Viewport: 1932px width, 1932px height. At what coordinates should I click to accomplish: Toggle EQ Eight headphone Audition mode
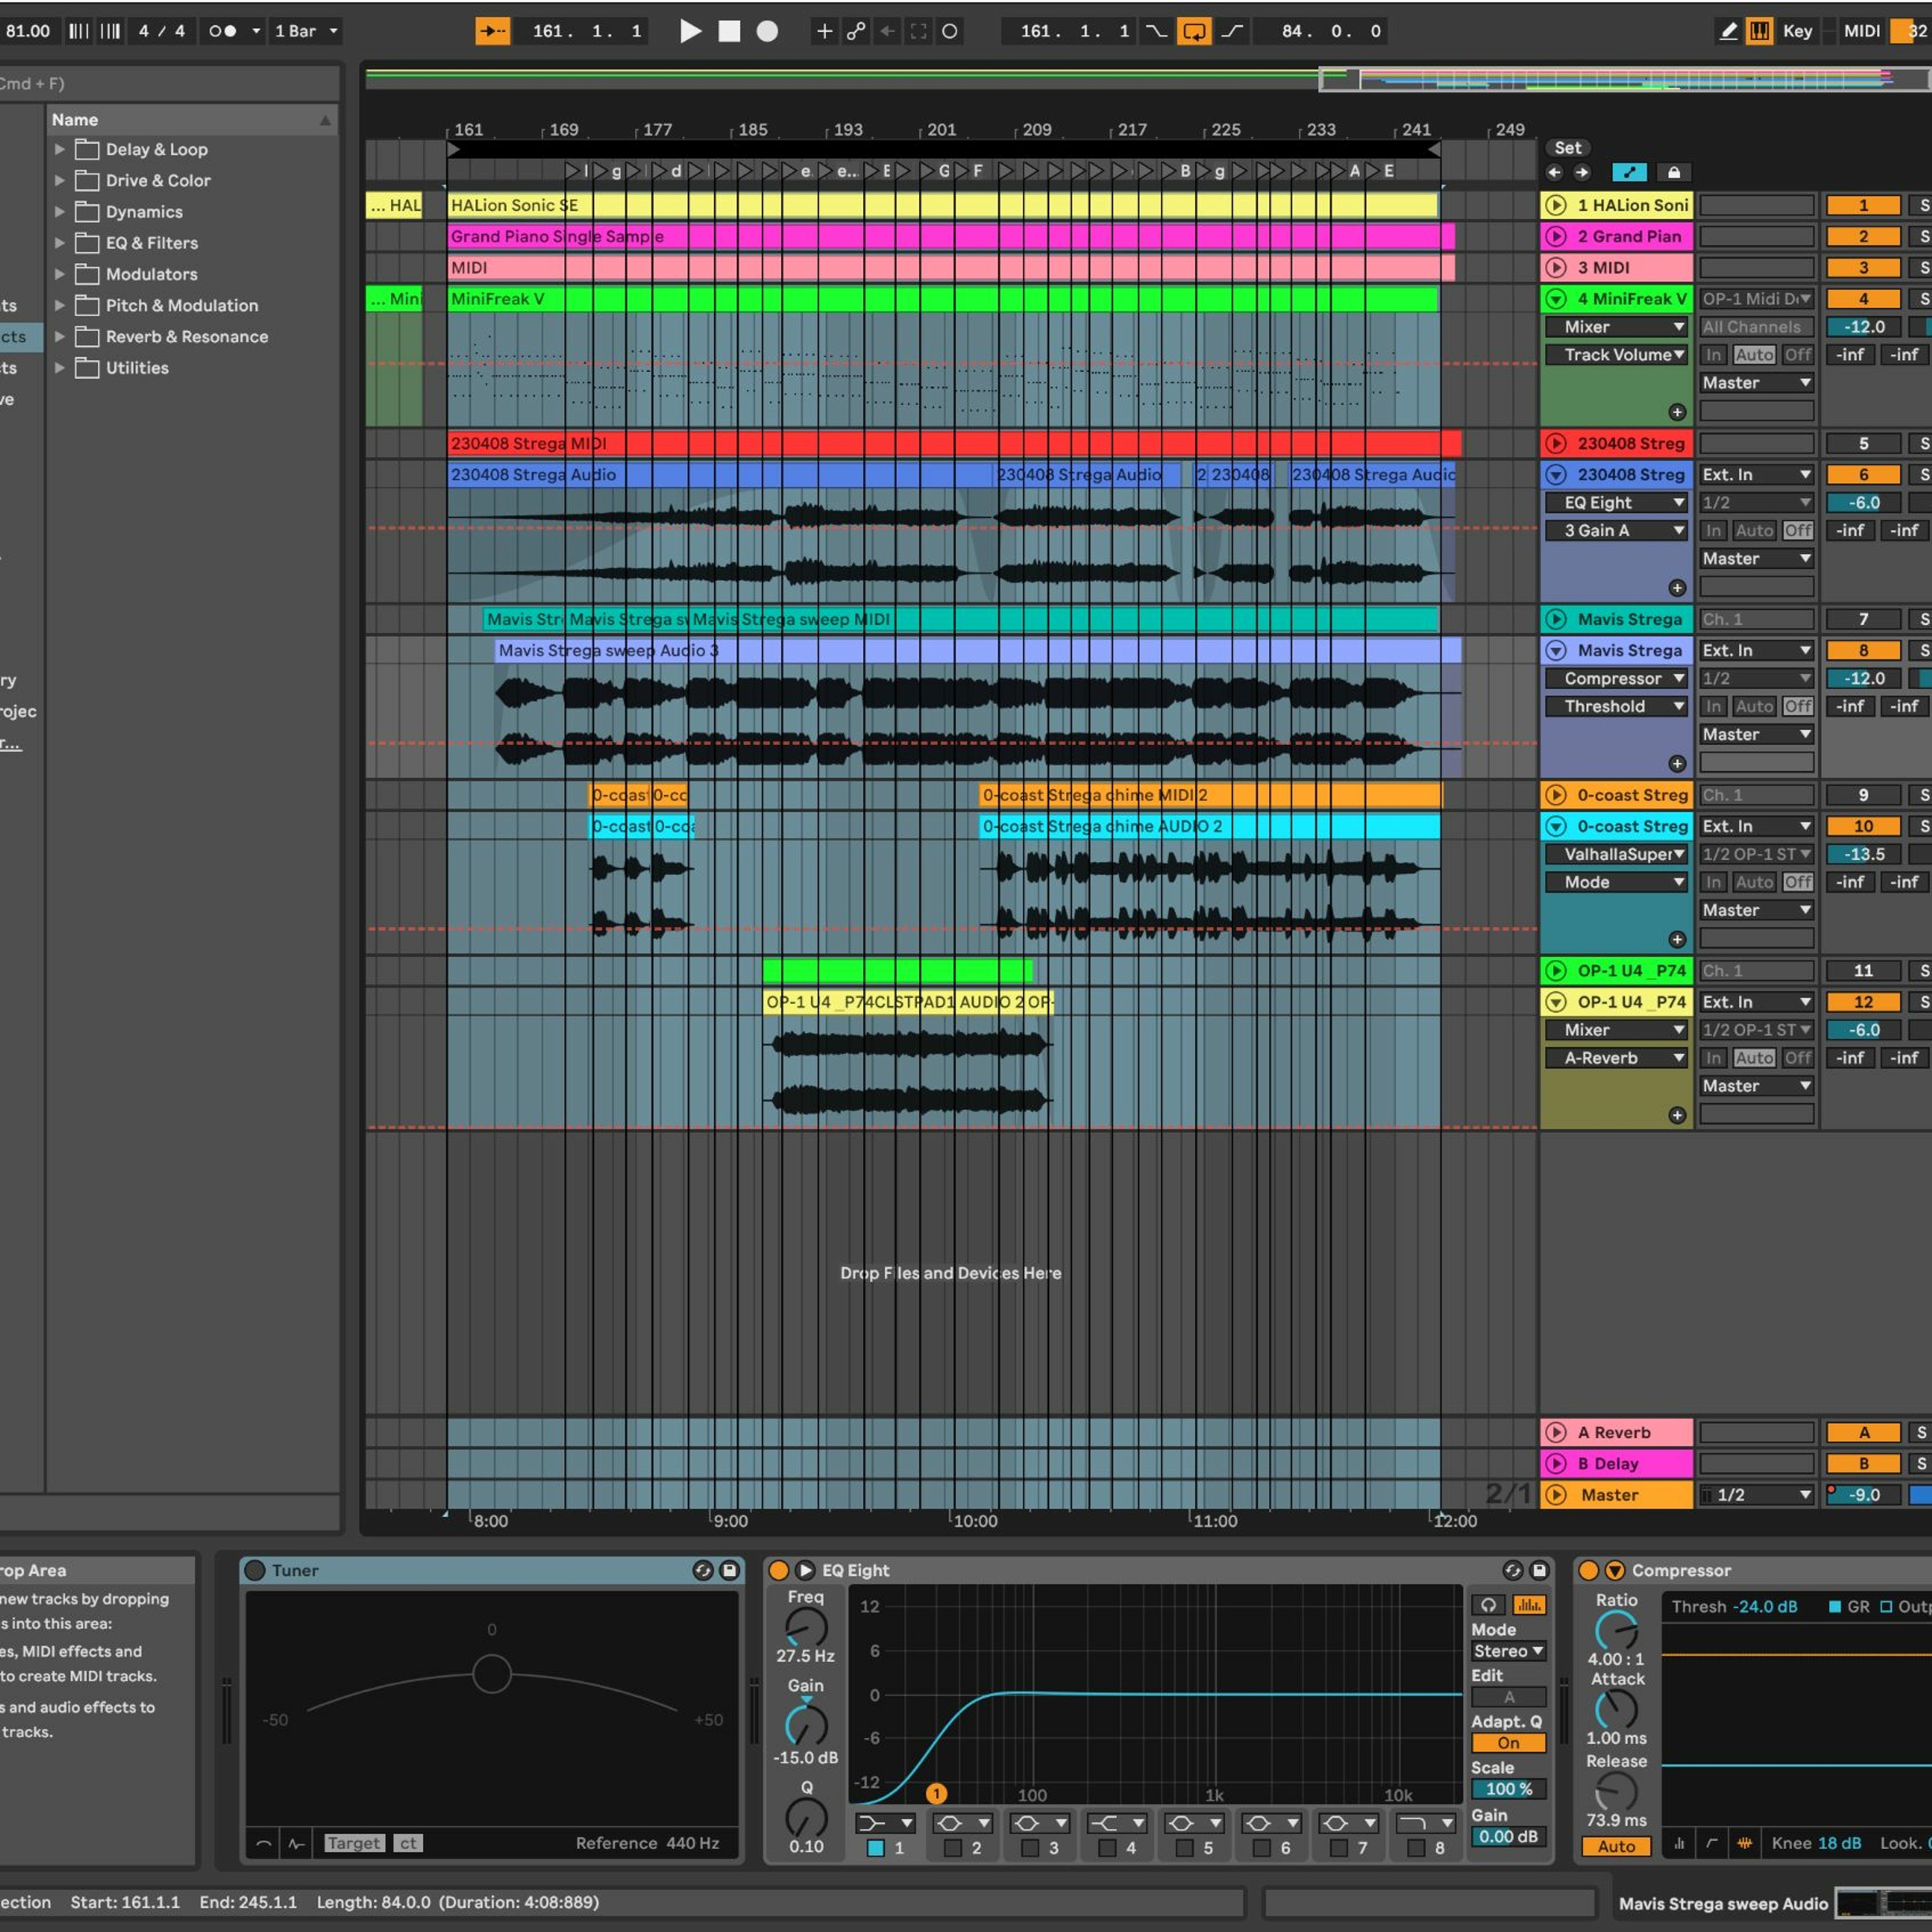click(1488, 1605)
